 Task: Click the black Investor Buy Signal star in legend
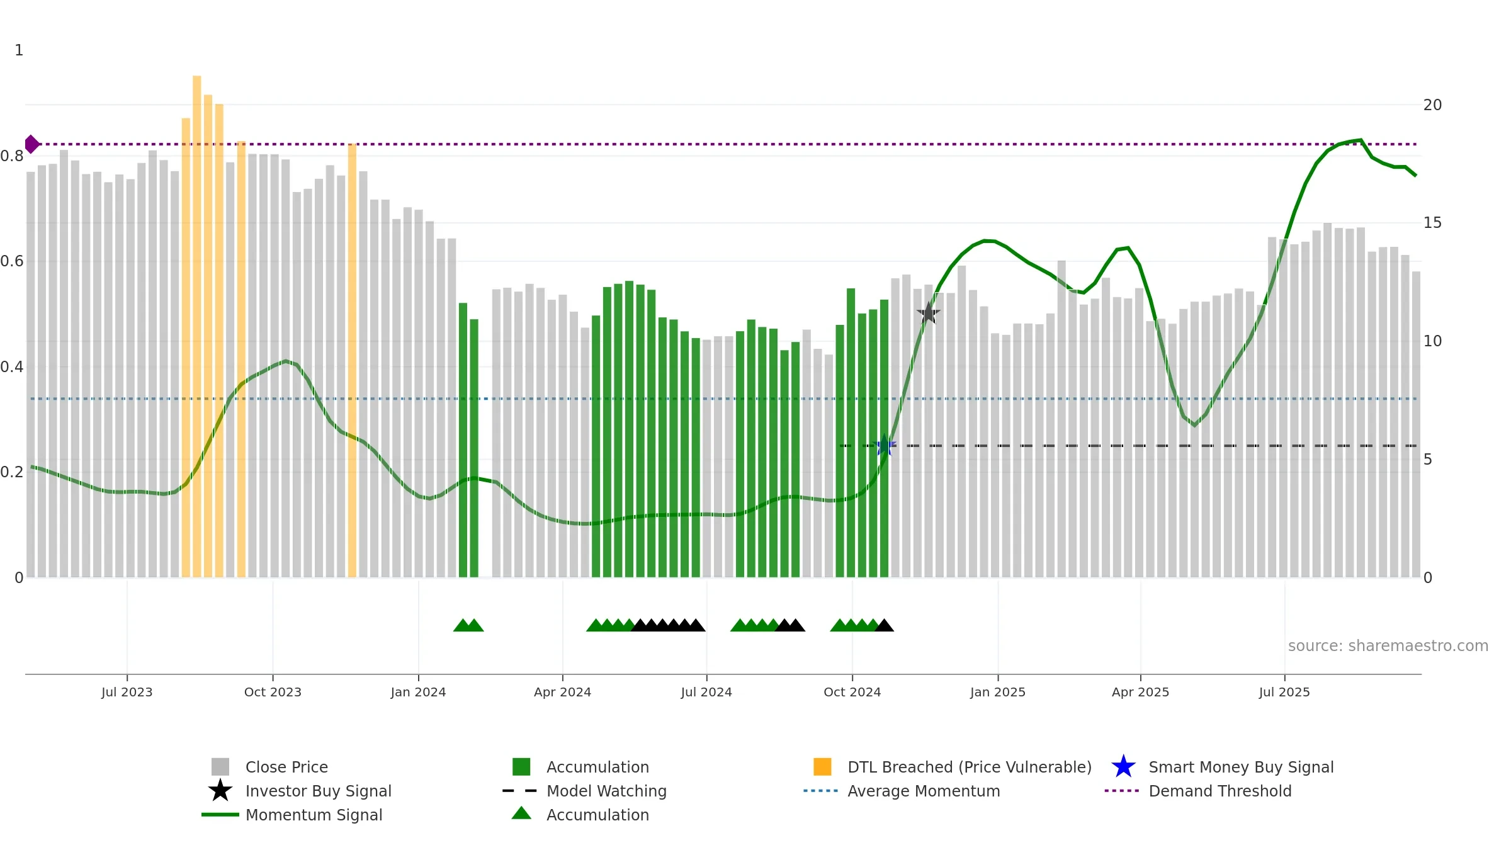tap(220, 791)
